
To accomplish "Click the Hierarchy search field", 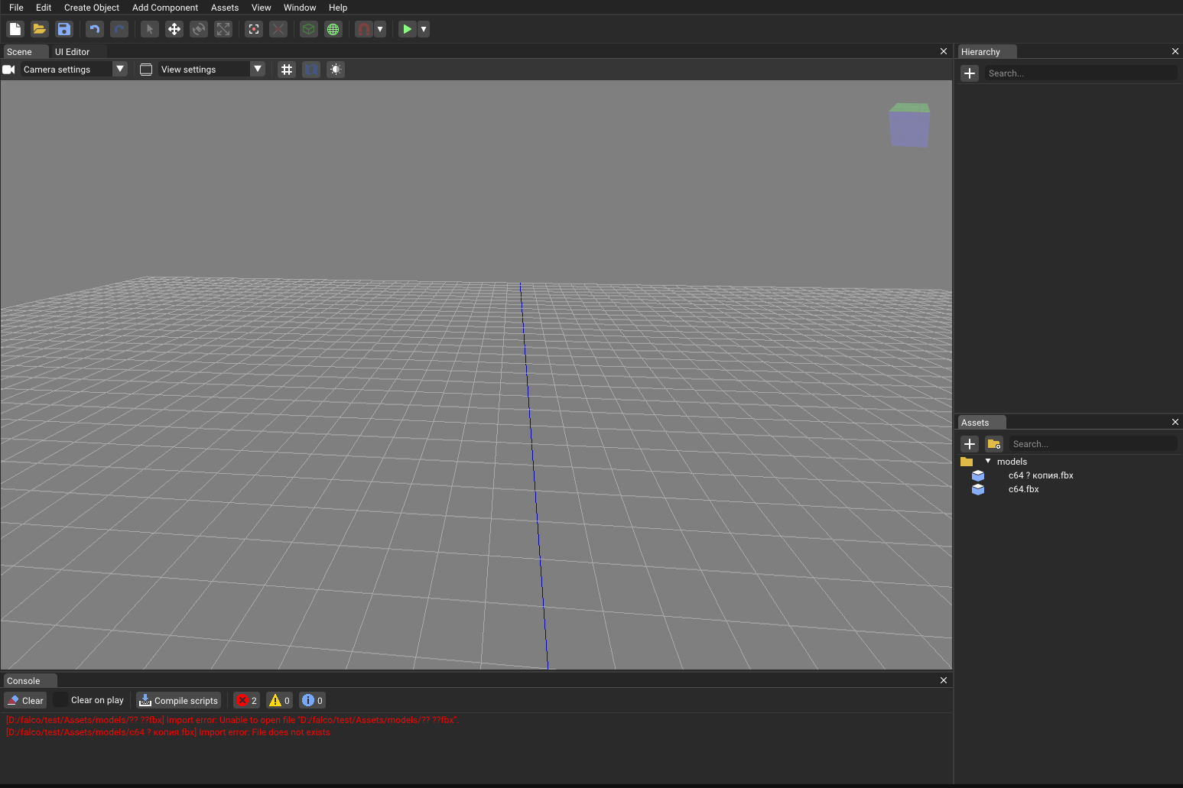I will (1080, 73).
